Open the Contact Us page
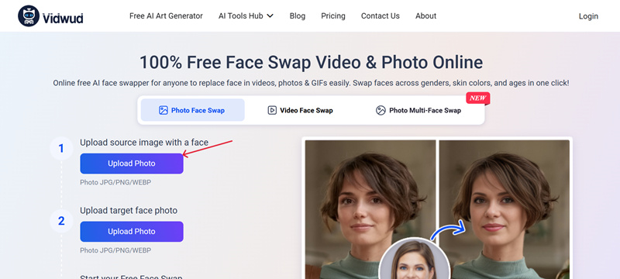Viewport: 620px width, 279px height. click(x=380, y=16)
